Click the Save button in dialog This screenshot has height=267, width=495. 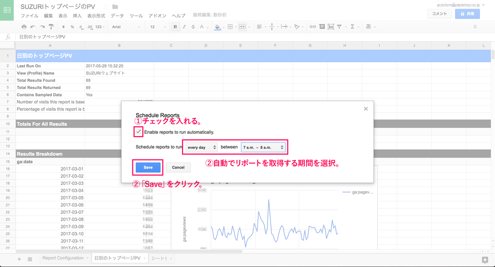tap(148, 167)
